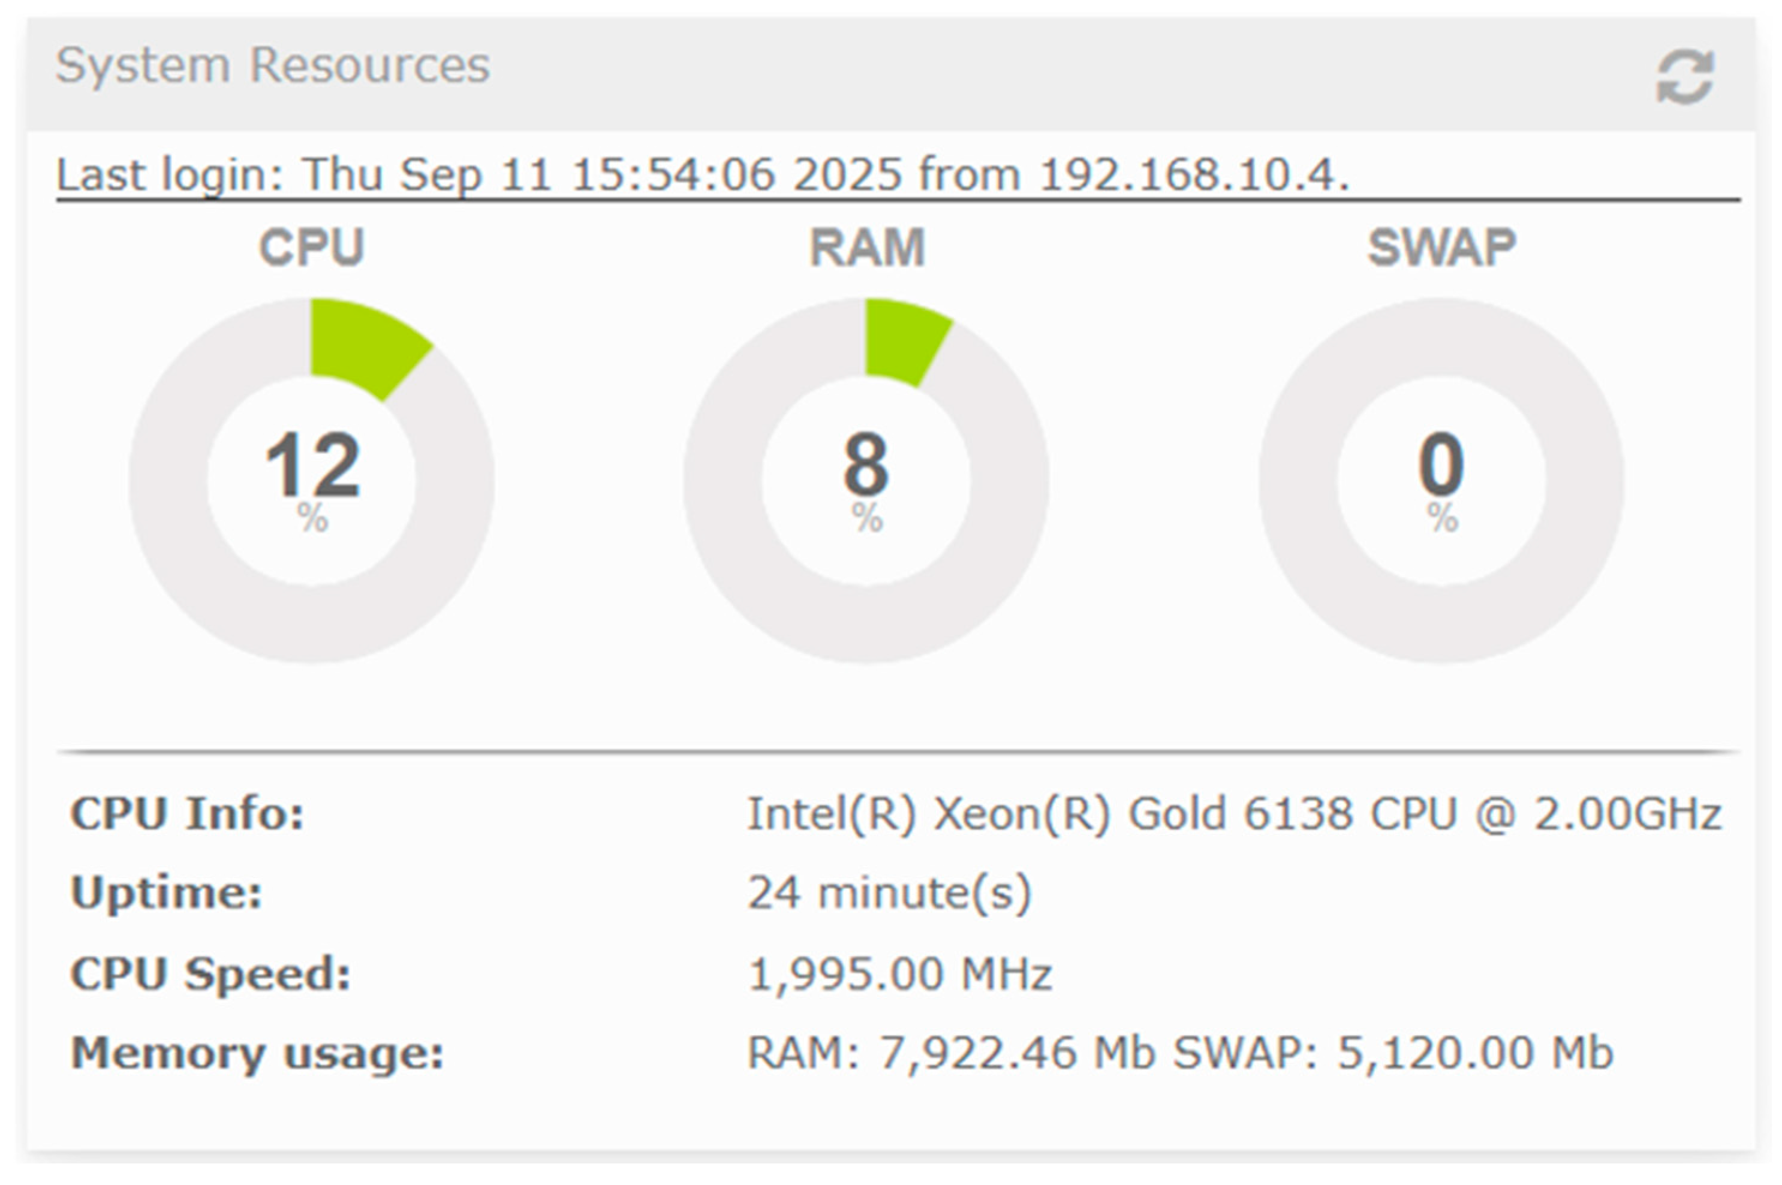Click the refresh icon in System Resources header

pos(1684,76)
